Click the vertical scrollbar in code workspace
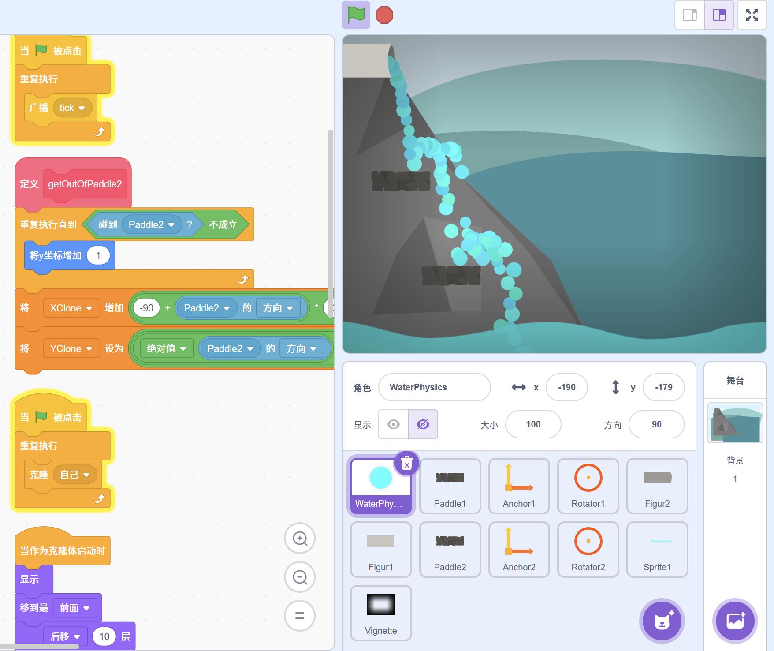774x651 pixels. [330, 212]
